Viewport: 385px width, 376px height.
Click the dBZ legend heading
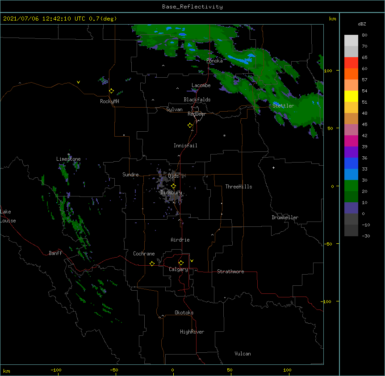click(x=362, y=24)
